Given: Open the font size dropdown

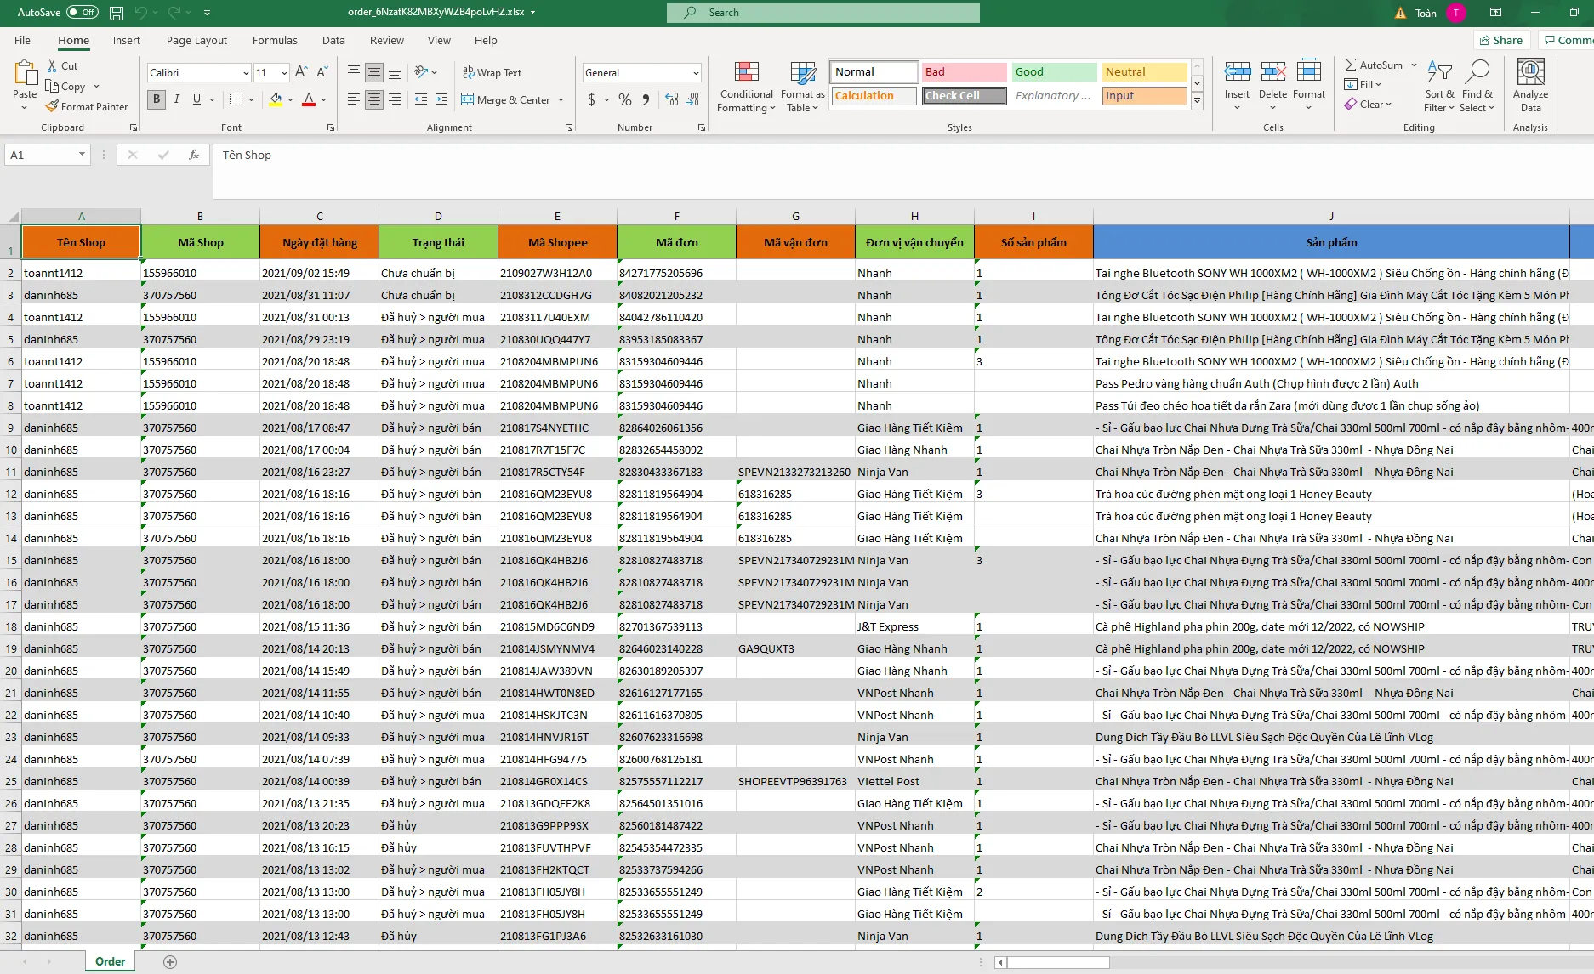Looking at the screenshot, I should coord(284,73).
